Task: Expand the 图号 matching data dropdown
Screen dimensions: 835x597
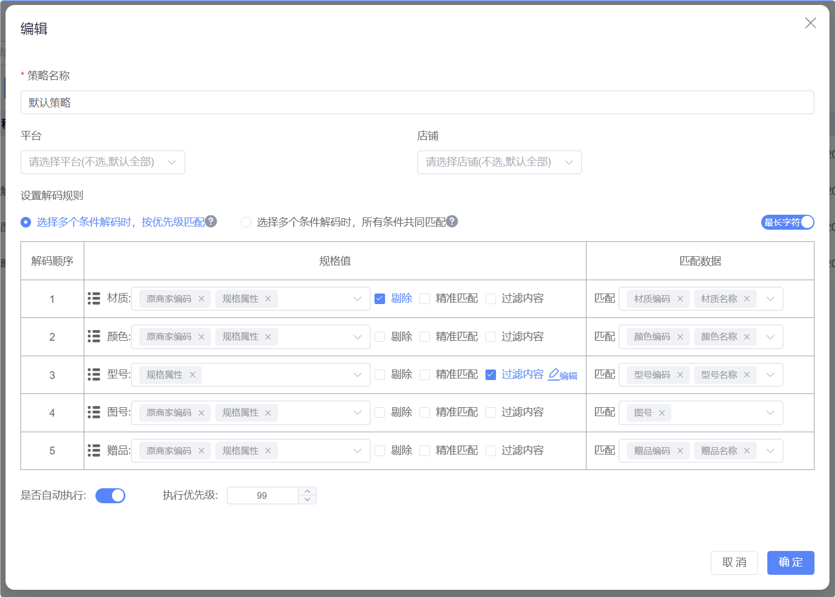Action: point(770,413)
